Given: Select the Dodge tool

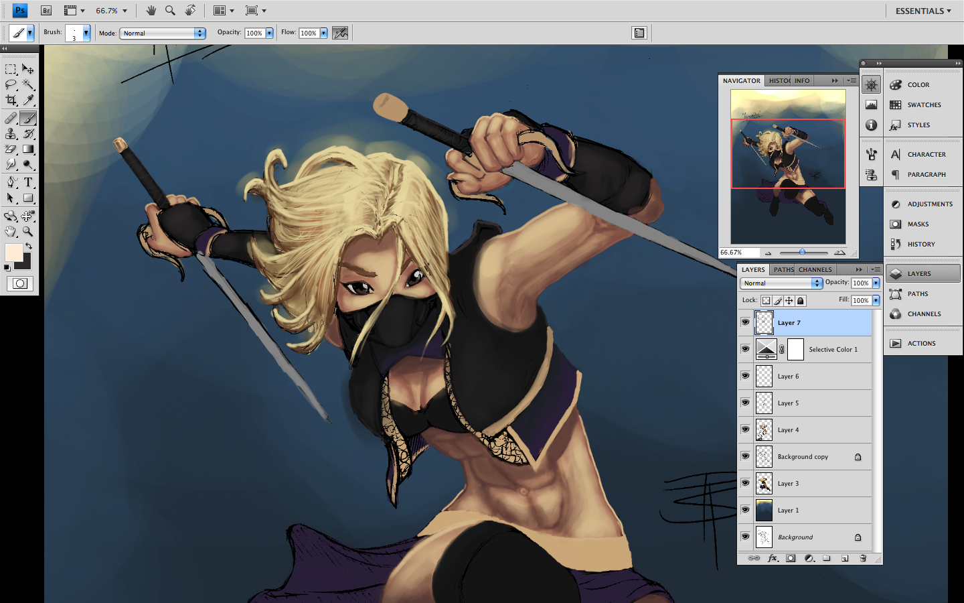Looking at the screenshot, I should tap(28, 165).
